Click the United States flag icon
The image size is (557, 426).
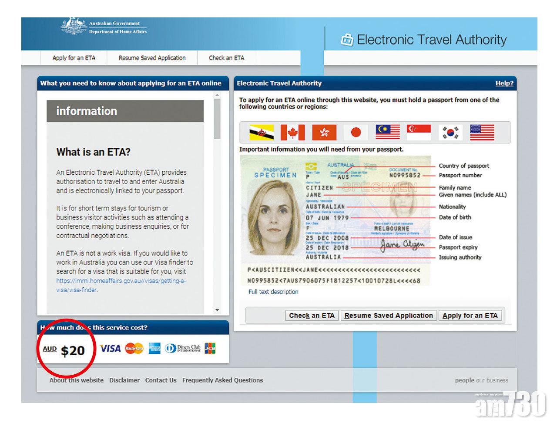(482, 133)
